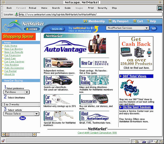Click the Location URL field

87,15
